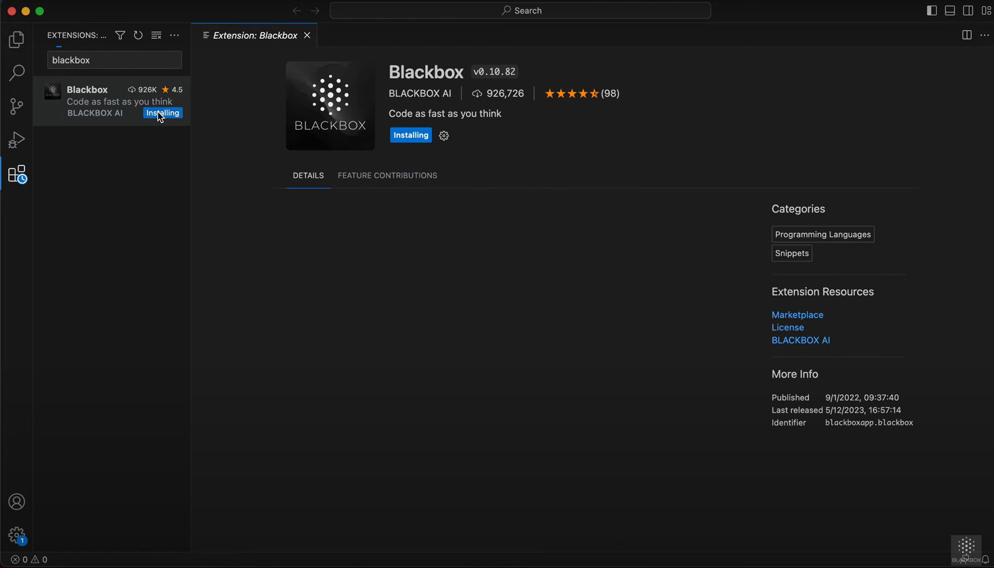The height and width of the screenshot is (568, 994).
Task: Open the Filter Extensions dropdown
Action: click(120, 35)
